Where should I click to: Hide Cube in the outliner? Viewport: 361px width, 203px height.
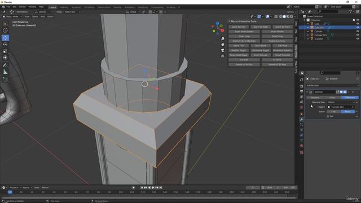coord(358,24)
